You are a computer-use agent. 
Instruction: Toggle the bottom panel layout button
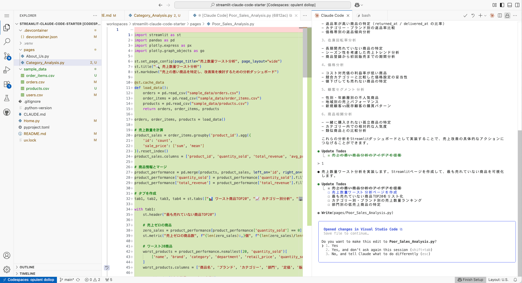pos(510,5)
